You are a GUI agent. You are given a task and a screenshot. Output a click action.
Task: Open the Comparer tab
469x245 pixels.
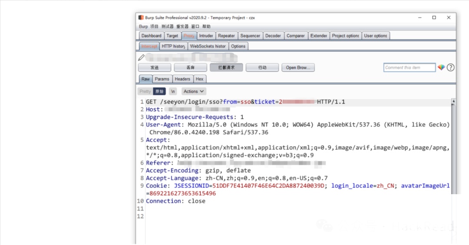pos(296,36)
